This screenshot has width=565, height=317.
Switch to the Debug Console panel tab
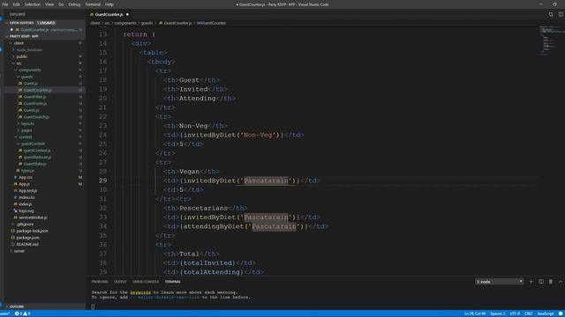[x=146, y=282]
